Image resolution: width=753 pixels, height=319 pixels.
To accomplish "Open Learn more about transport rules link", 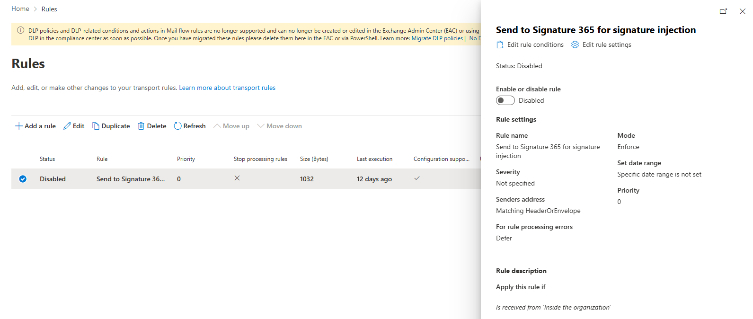I will pos(227,88).
